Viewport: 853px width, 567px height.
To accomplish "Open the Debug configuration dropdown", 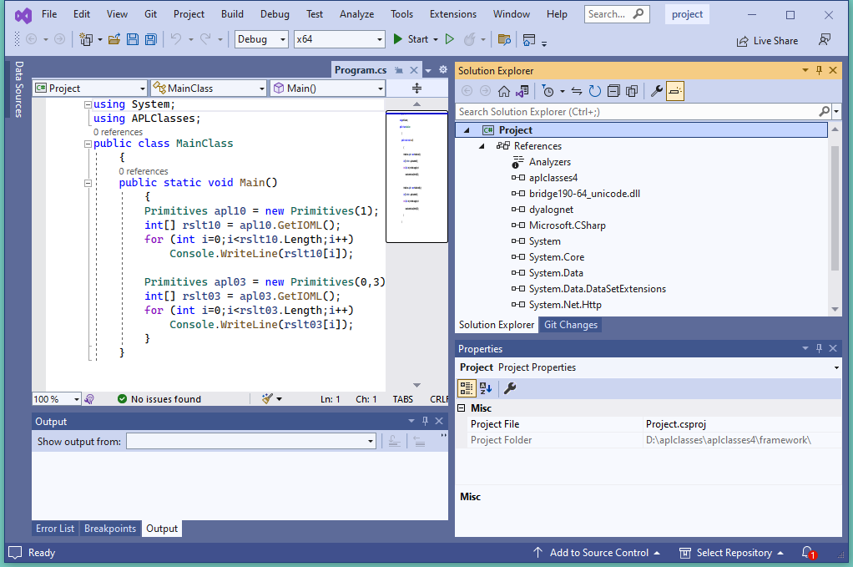I will (x=261, y=39).
